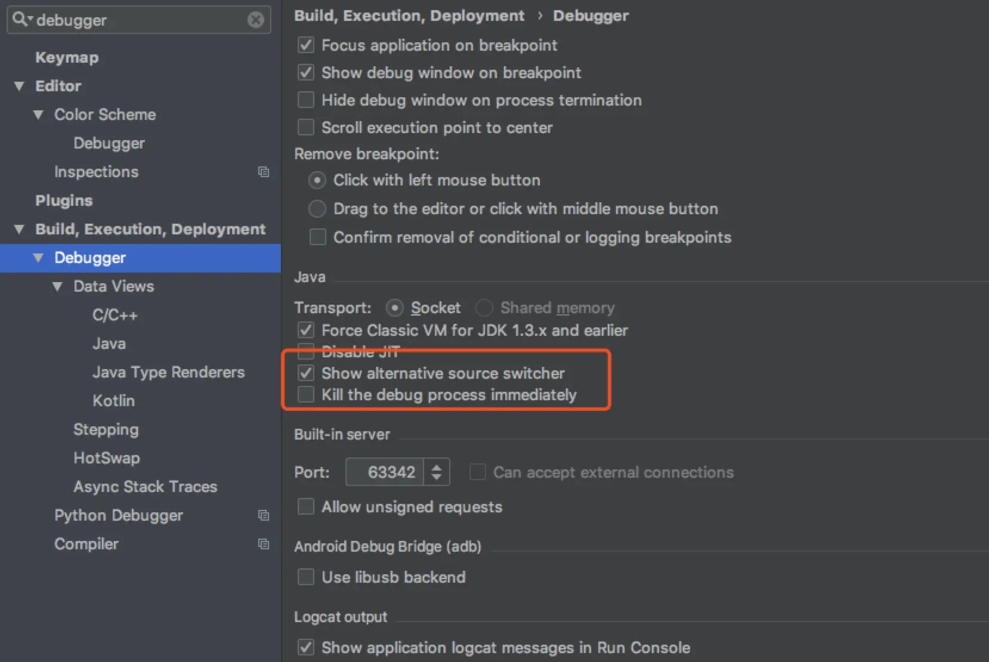Disable Show alternative source switcher
Image resolution: width=989 pixels, height=662 pixels.
point(306,373)
